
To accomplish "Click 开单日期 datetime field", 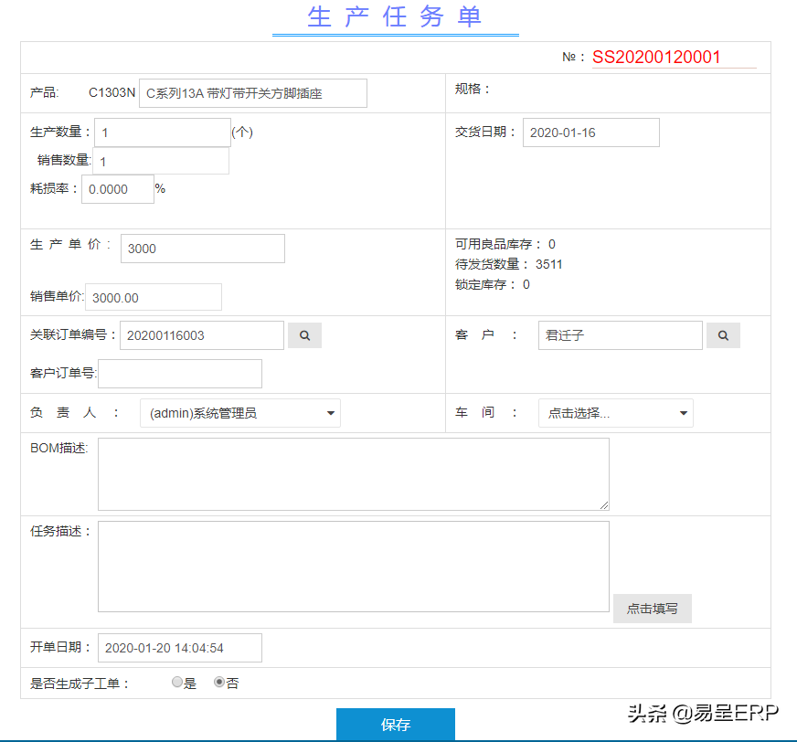I will tap(179, 648).
